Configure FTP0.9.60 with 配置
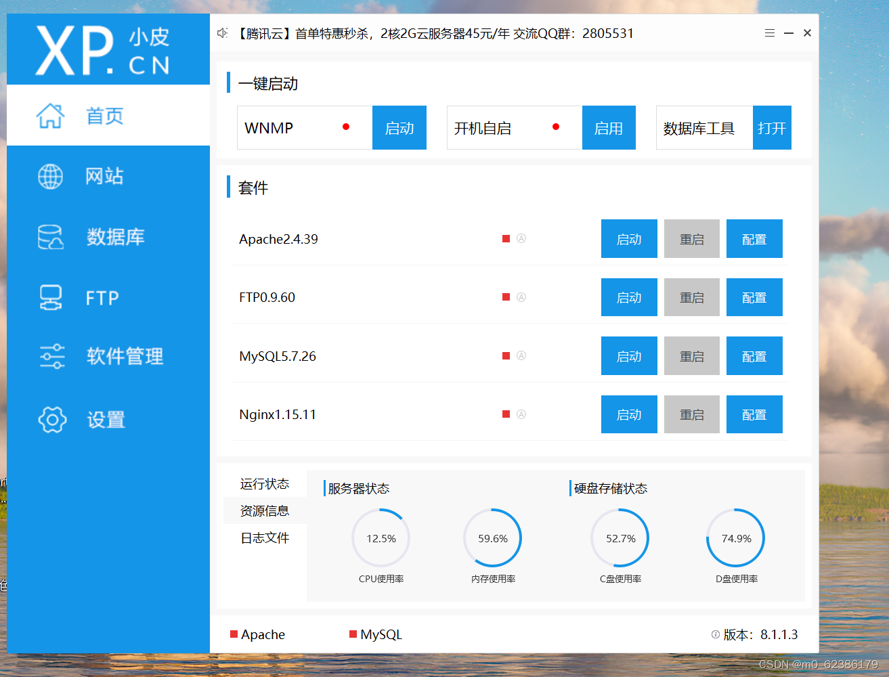The height and width of the screenshot is (677, 889). 754,297
